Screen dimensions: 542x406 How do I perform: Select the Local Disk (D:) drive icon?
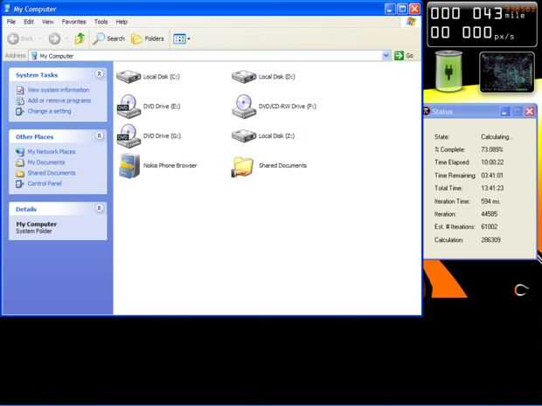pyautogui.click(x=244, y=77)
